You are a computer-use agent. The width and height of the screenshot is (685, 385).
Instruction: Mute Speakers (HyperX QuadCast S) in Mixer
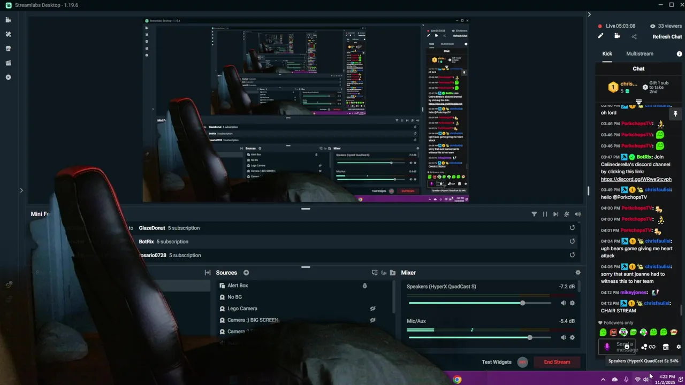[x=563, y=303]
